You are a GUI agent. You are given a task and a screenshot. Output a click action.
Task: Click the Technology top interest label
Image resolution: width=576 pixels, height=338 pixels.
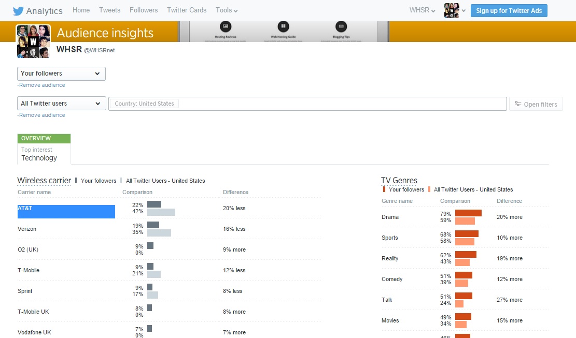coord(39,158)
